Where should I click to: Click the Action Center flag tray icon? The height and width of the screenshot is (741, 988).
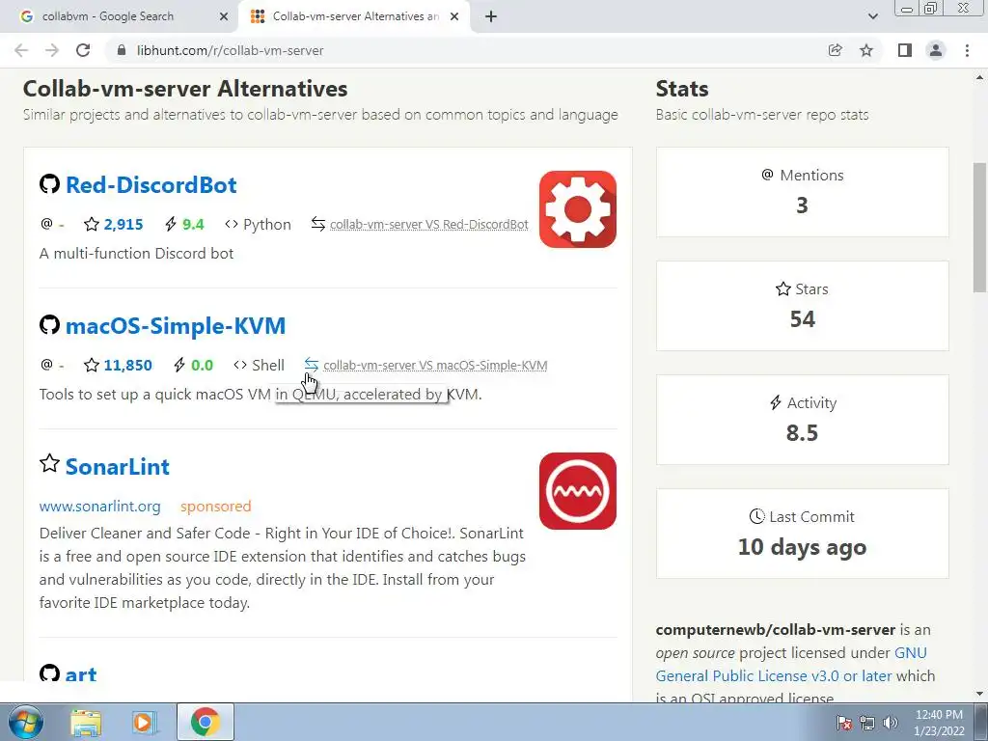pyautogui.click(x=844, y=723)
